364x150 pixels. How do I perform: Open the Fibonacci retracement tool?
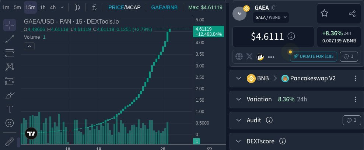[10, 53]
